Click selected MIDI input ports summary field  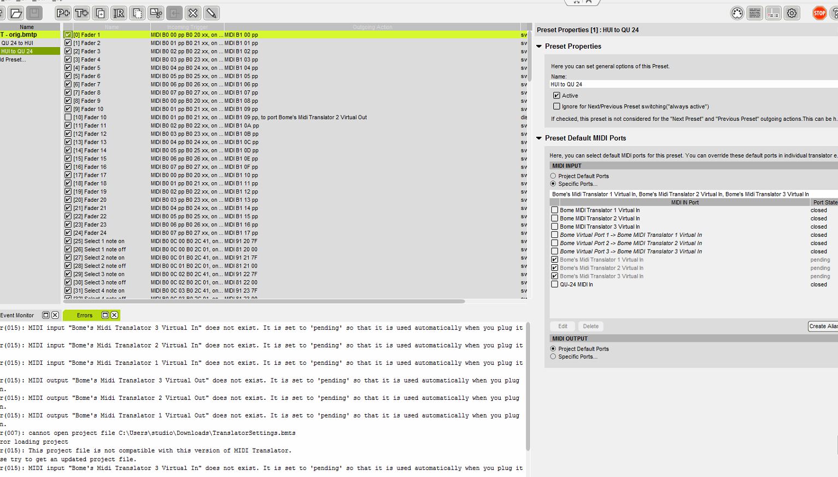pos(694,194)
